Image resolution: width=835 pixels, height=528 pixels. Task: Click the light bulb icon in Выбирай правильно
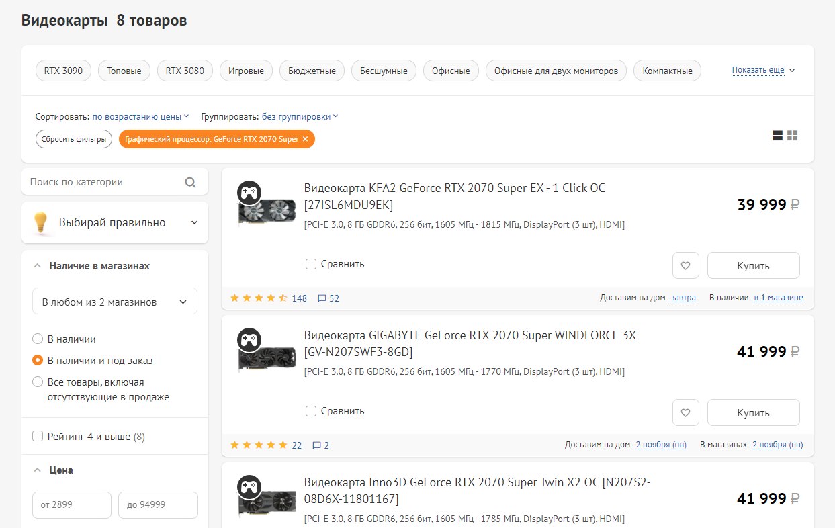42,223
